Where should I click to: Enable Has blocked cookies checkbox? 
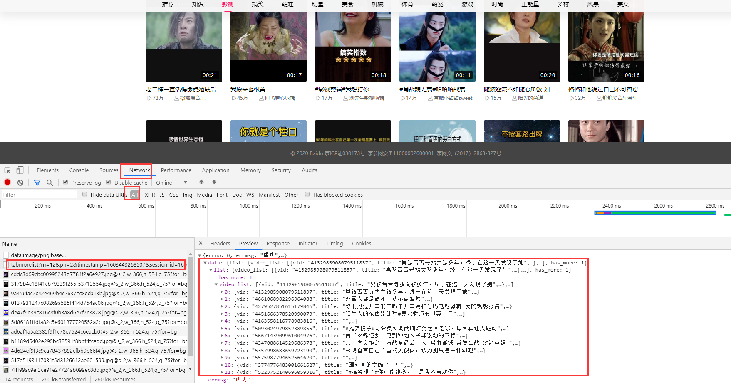pyautogui.click(x=307, y=194)
